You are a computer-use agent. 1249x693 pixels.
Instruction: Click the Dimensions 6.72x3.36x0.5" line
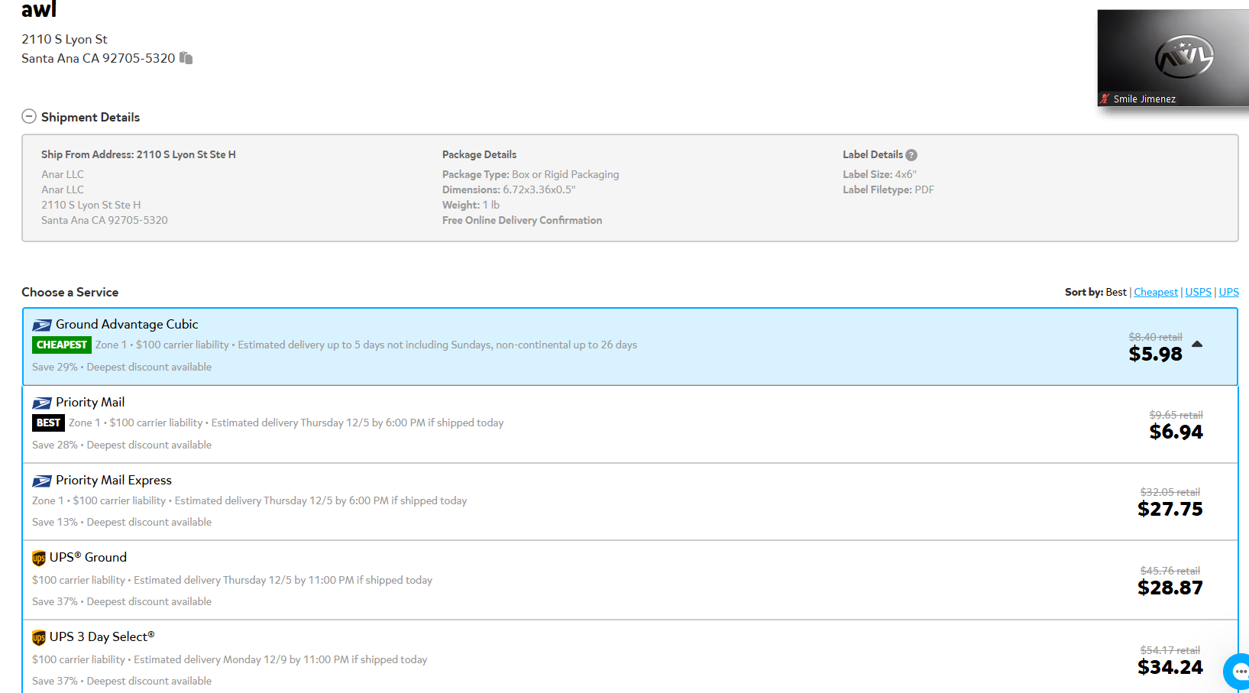point(509,189)
